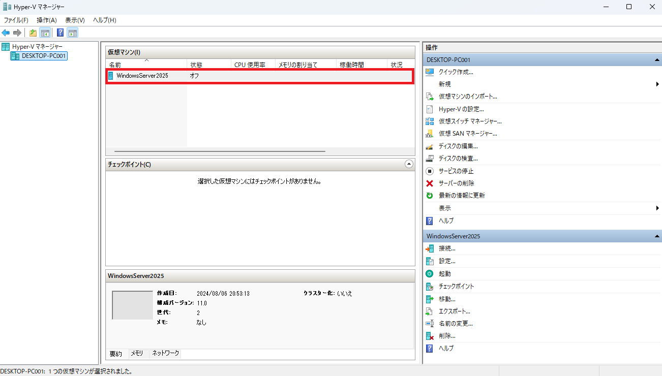Open the ヘルプ(H) menu
662x376 pixels.
[105, 20]
